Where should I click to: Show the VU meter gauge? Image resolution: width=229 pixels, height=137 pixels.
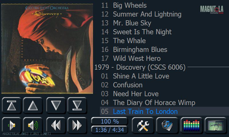pyautogui.click(x=216, y=125)
